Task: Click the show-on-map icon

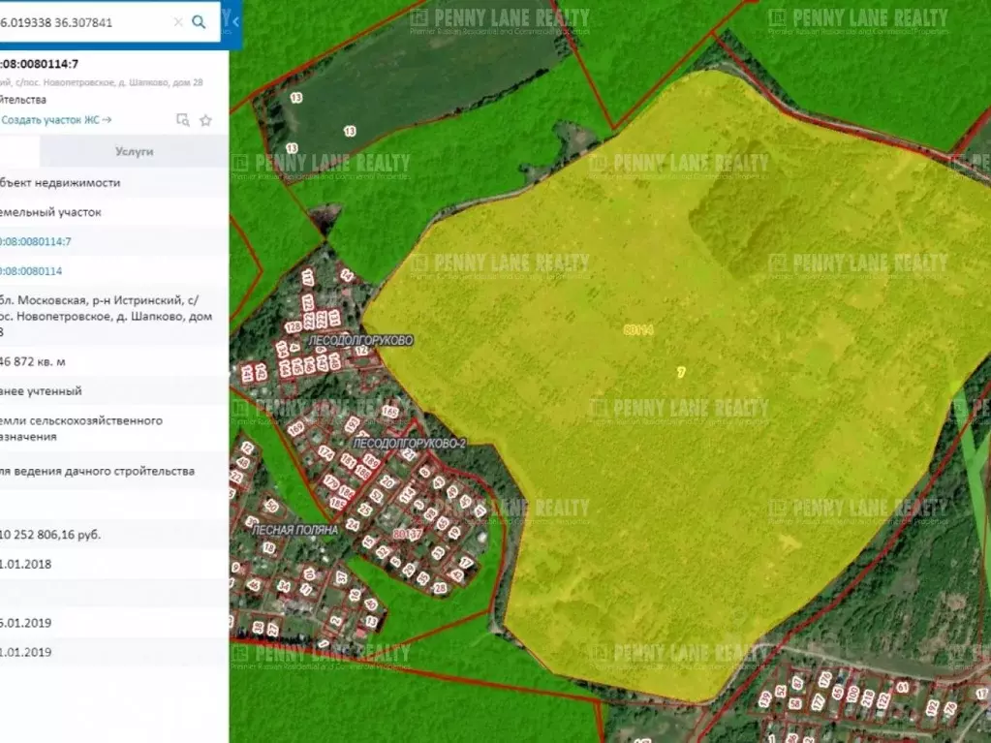Action: point(182,120)
